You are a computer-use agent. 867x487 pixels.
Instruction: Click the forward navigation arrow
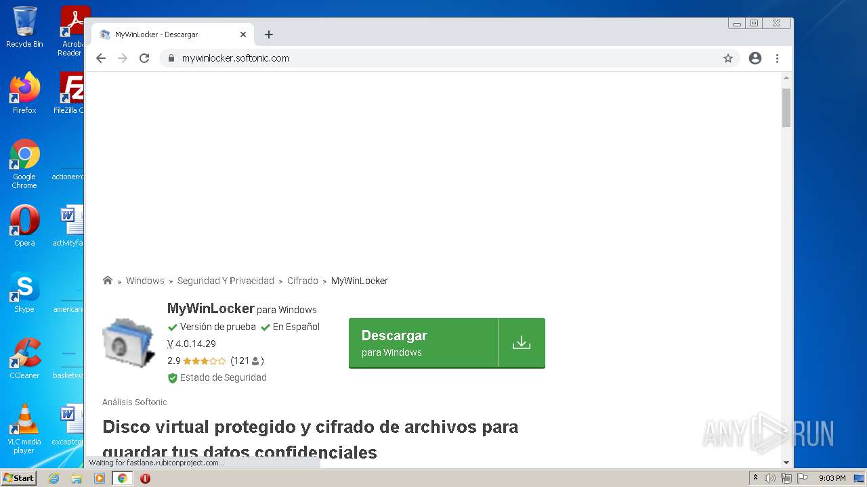123,58
